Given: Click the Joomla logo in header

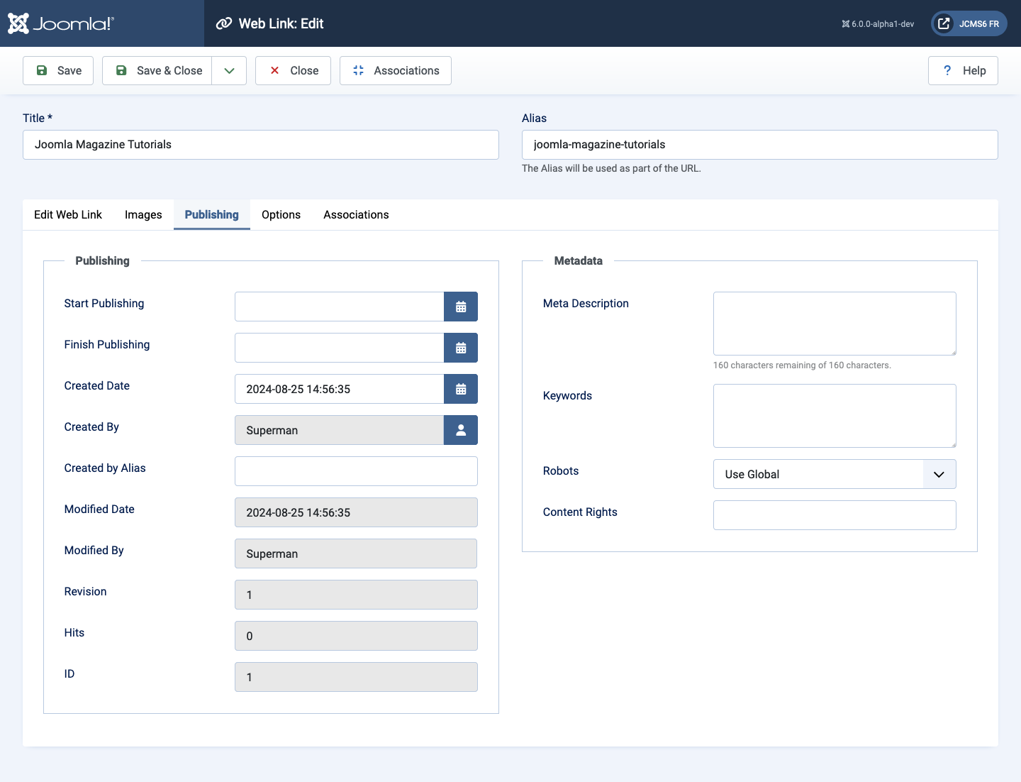Looking at the screenshot, I should pyautogui.click(x=61, y=23).
